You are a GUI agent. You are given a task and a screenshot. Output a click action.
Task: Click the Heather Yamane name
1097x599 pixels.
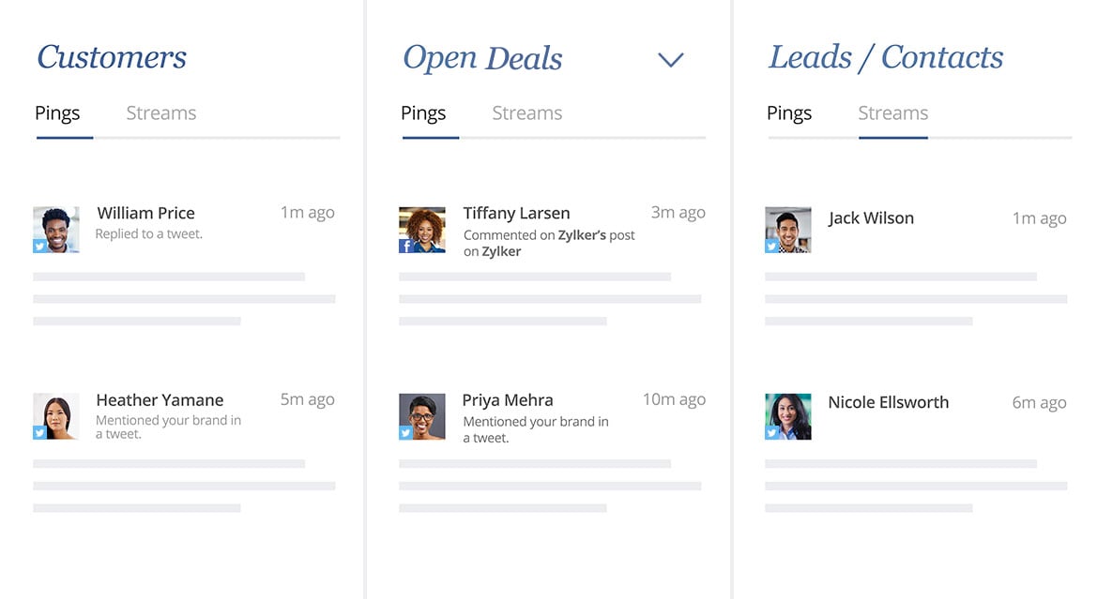point(160,400)
